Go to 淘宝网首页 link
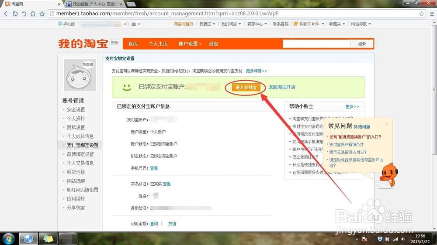The height and width of the screenshot is (245, 437). (183, 24)
